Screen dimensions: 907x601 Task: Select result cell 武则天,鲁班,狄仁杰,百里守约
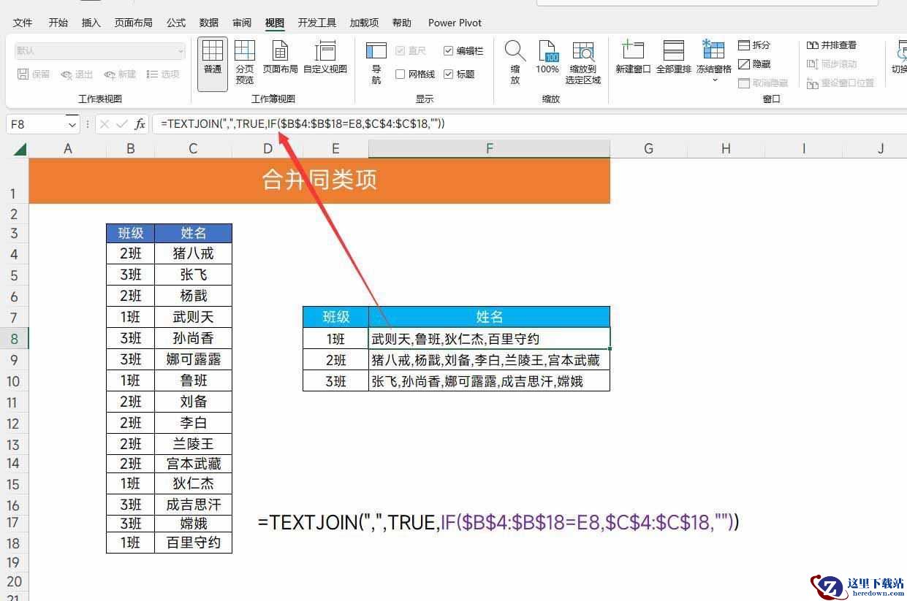[x=489, y=339]
